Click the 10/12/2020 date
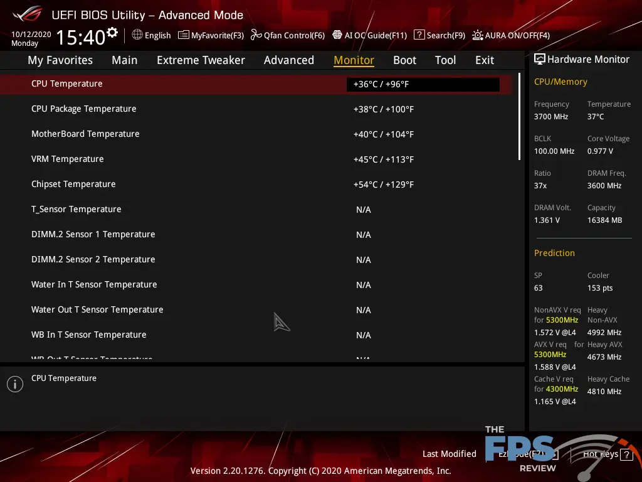642x482 pixels. (x=31, y=35)
